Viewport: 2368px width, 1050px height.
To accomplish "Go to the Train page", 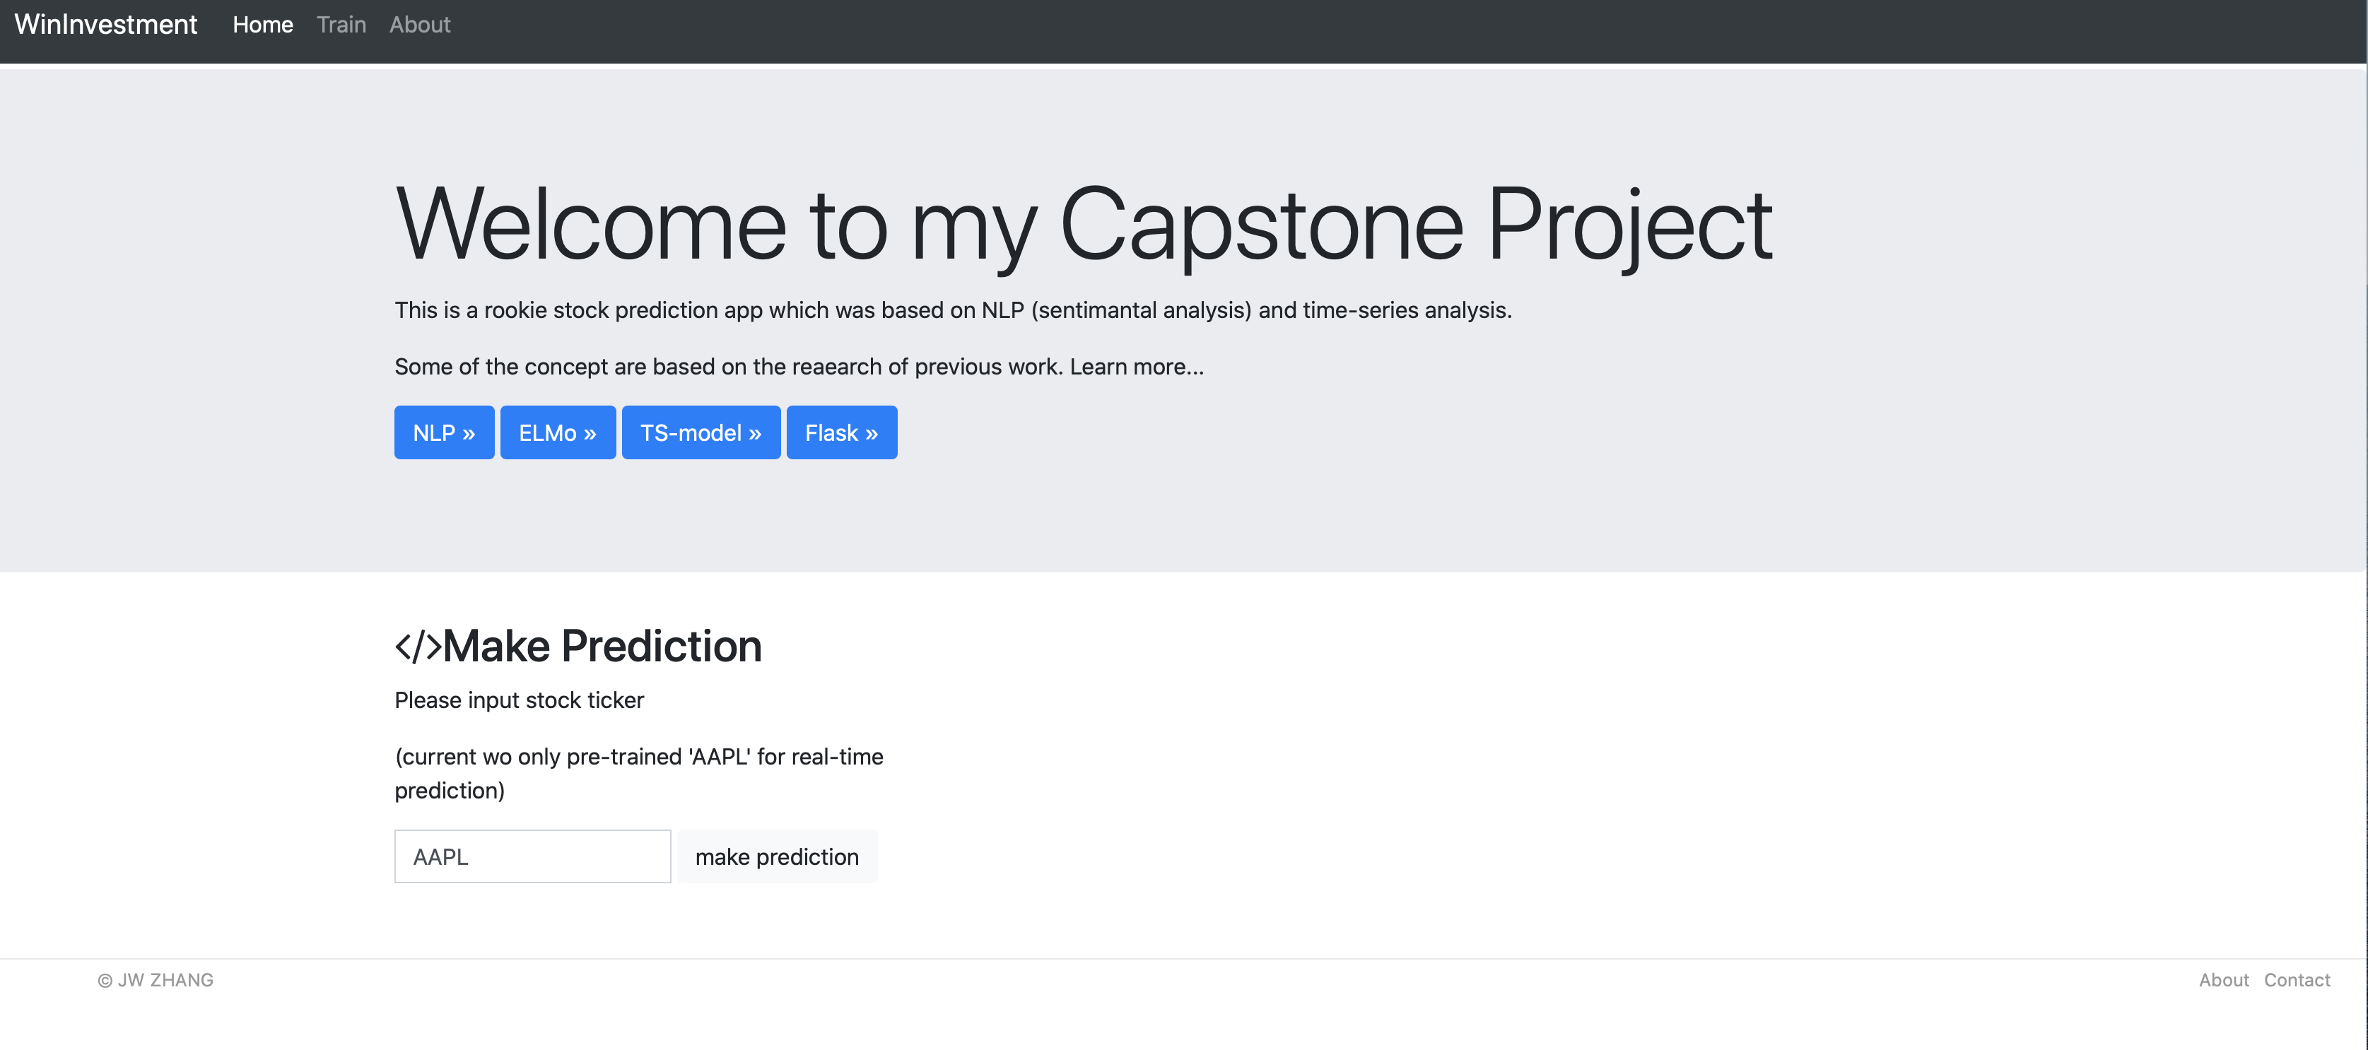I will coord(341,25).
